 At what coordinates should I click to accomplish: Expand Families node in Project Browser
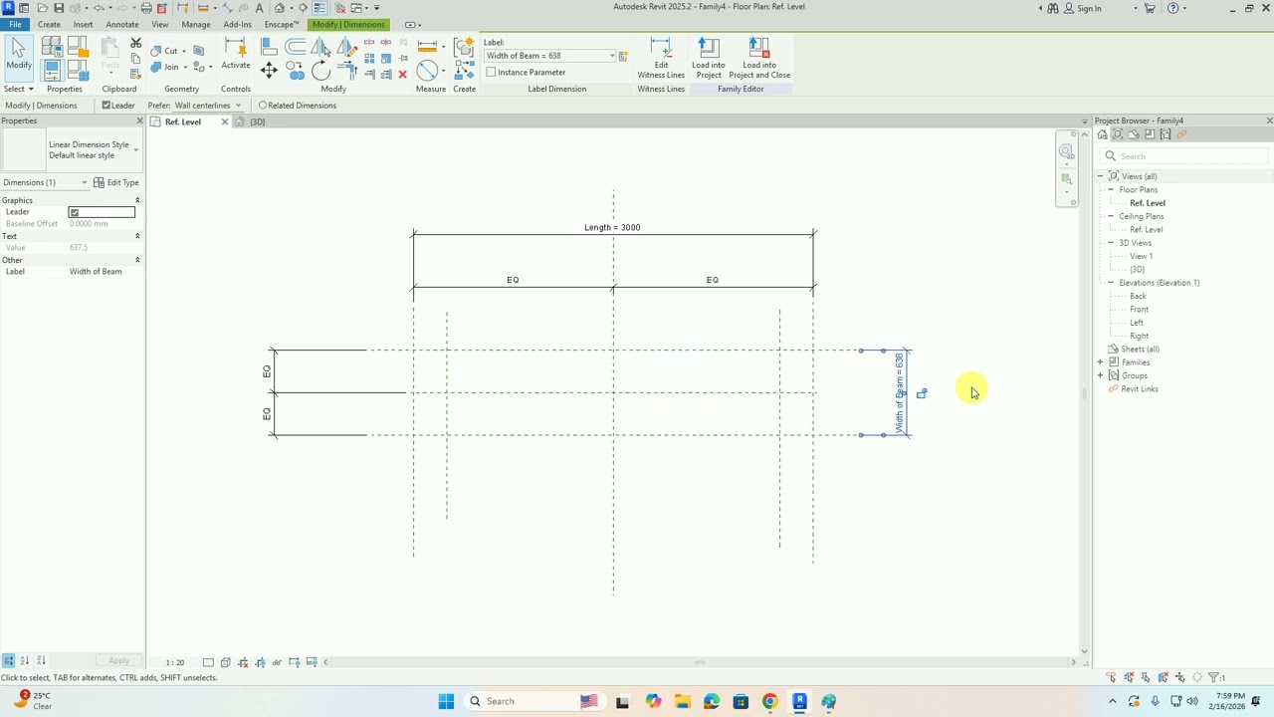tap(1101, 362)
